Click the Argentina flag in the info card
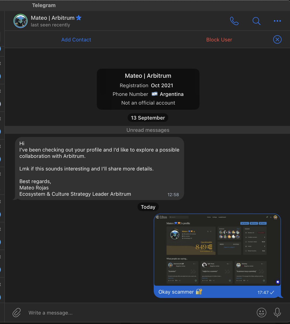The image size is (290, 324). [x=155, y=94]
